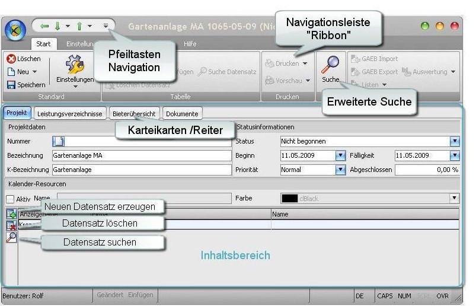Open the Dokumente tab

182,113
